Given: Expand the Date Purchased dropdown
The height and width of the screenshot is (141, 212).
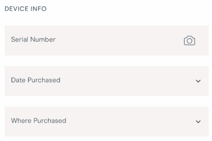Looking at the screenshot, I should pyautogui.click(x=107, y=81).
